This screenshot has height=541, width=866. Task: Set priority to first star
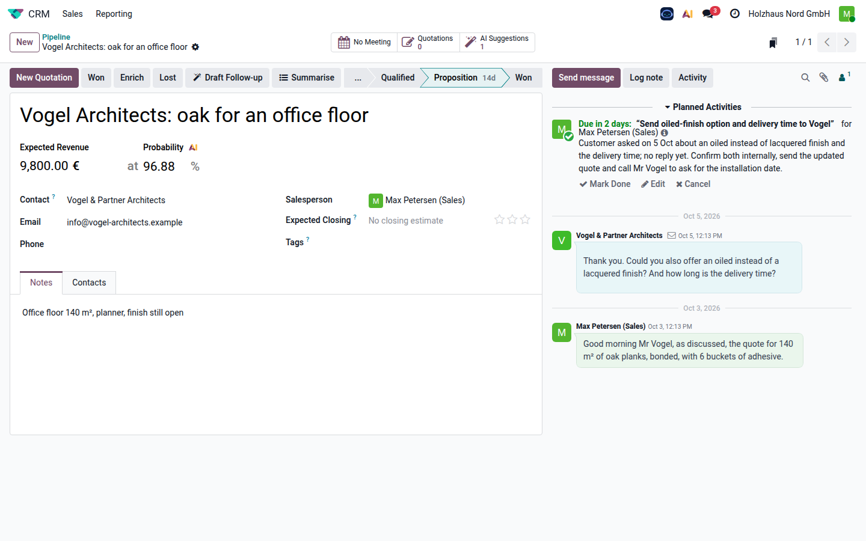click(499, 219)
